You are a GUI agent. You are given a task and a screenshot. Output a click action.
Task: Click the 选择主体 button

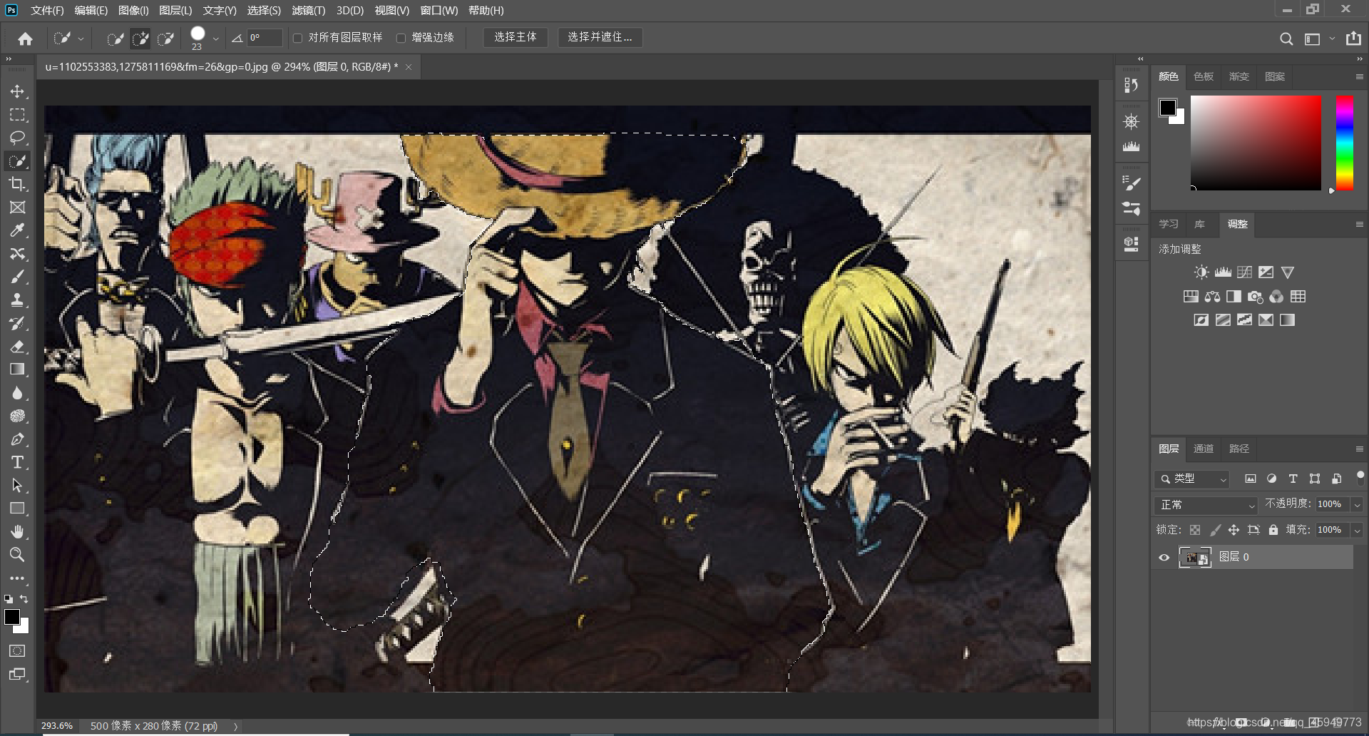[x=516, y=37]
